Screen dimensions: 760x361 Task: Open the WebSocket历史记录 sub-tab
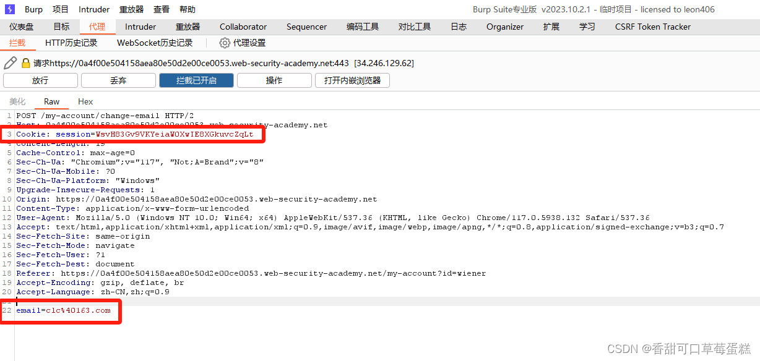155,43
